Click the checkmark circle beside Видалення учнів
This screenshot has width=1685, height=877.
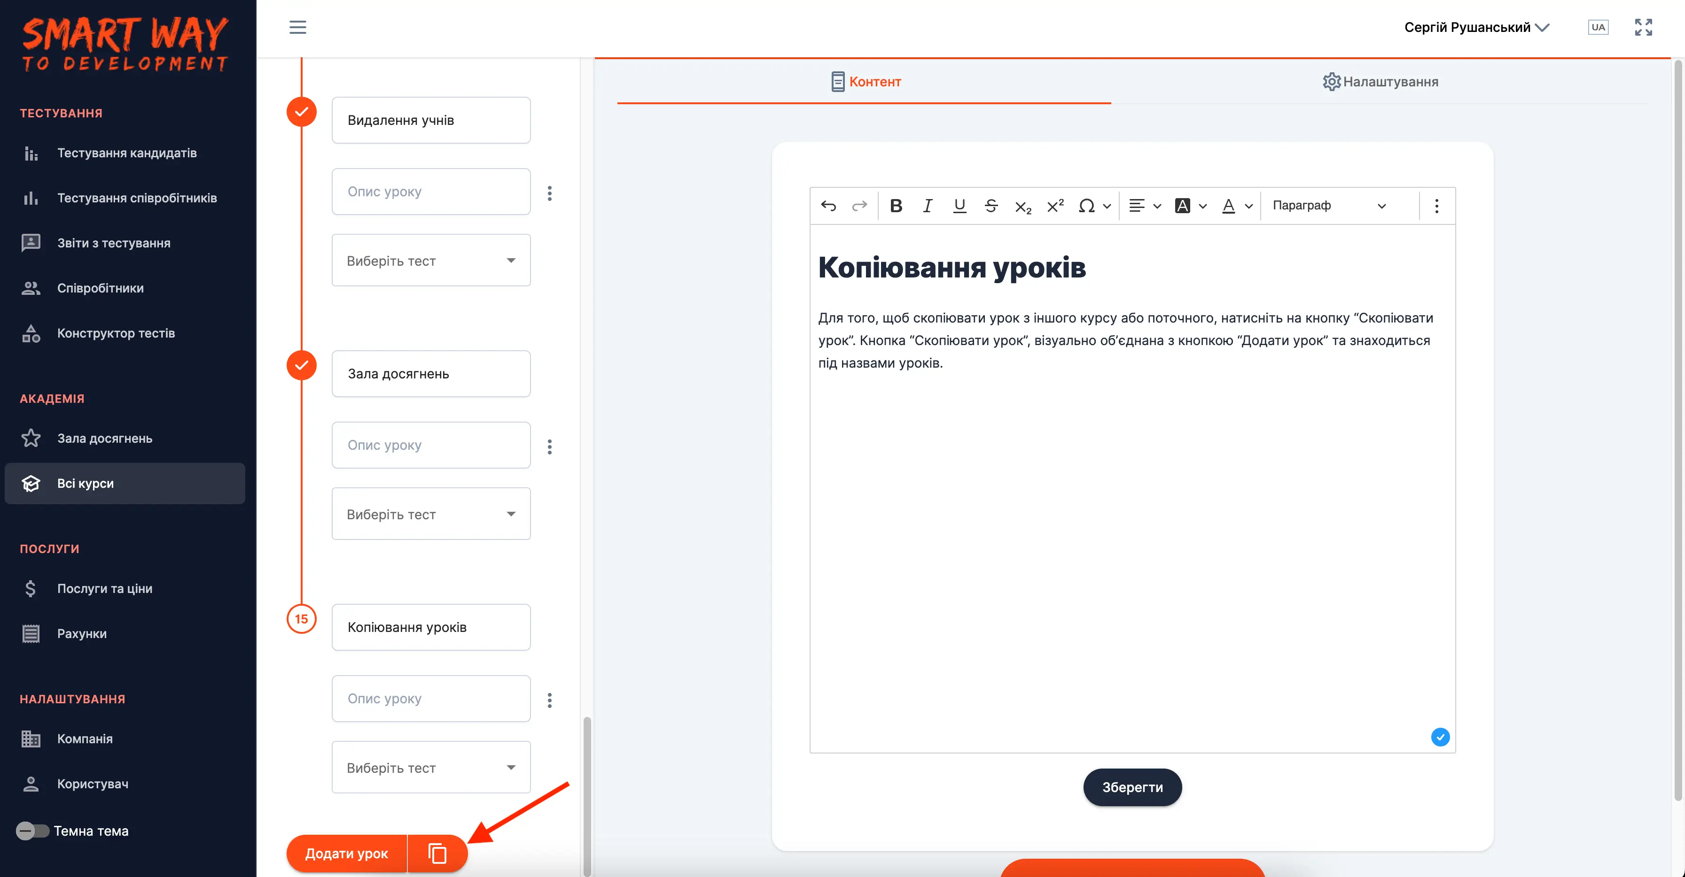[x=302, y=112]
